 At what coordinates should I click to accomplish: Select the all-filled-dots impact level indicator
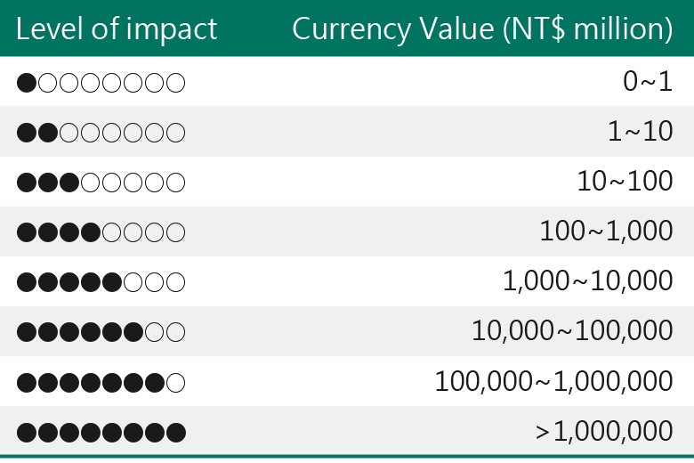(x=101, y=433)
